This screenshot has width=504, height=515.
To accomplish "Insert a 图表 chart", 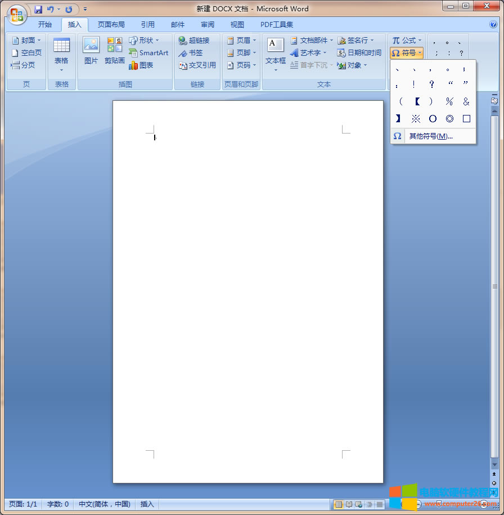I will (141, 65).
